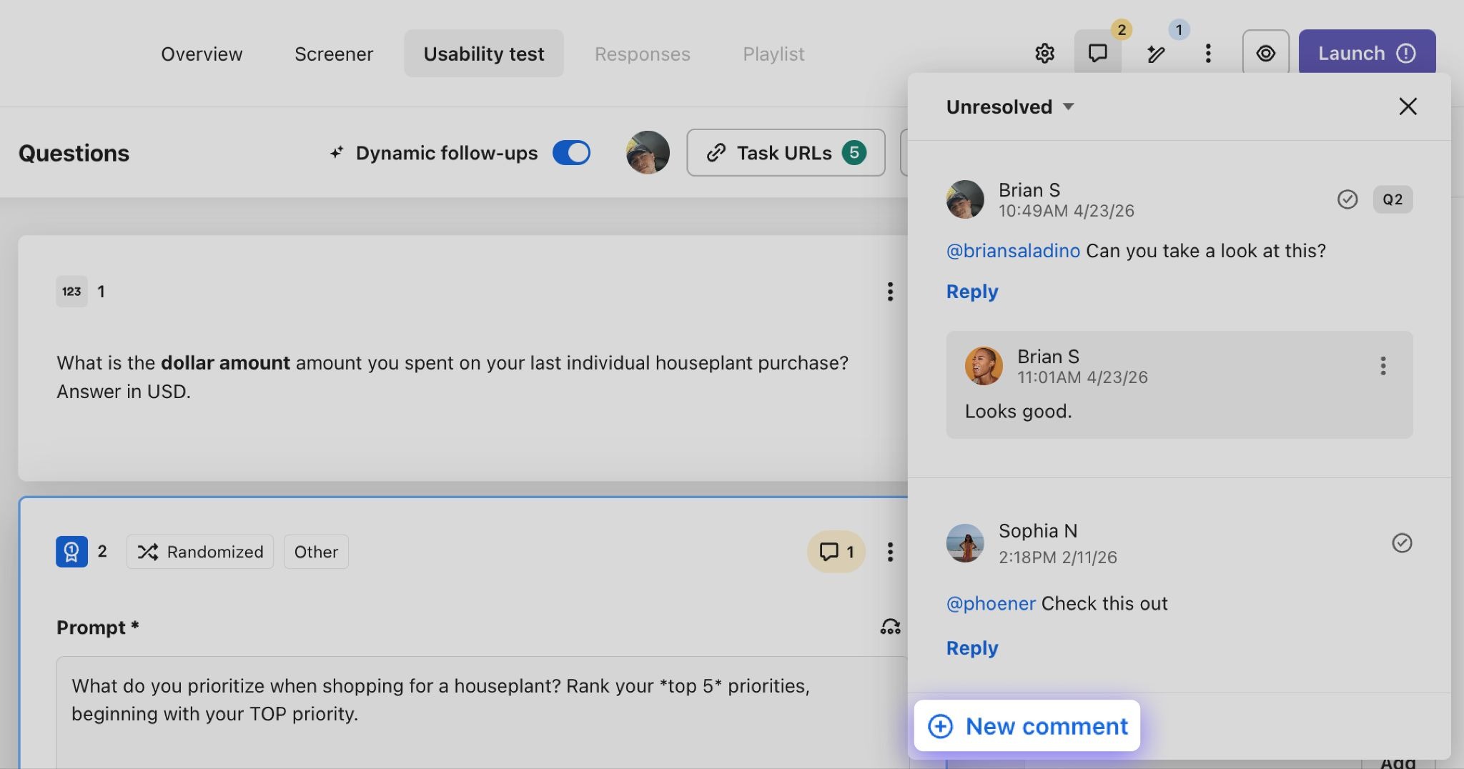
Task: Open the magic edit wand icon
Action: click(x=1156, y=54)
